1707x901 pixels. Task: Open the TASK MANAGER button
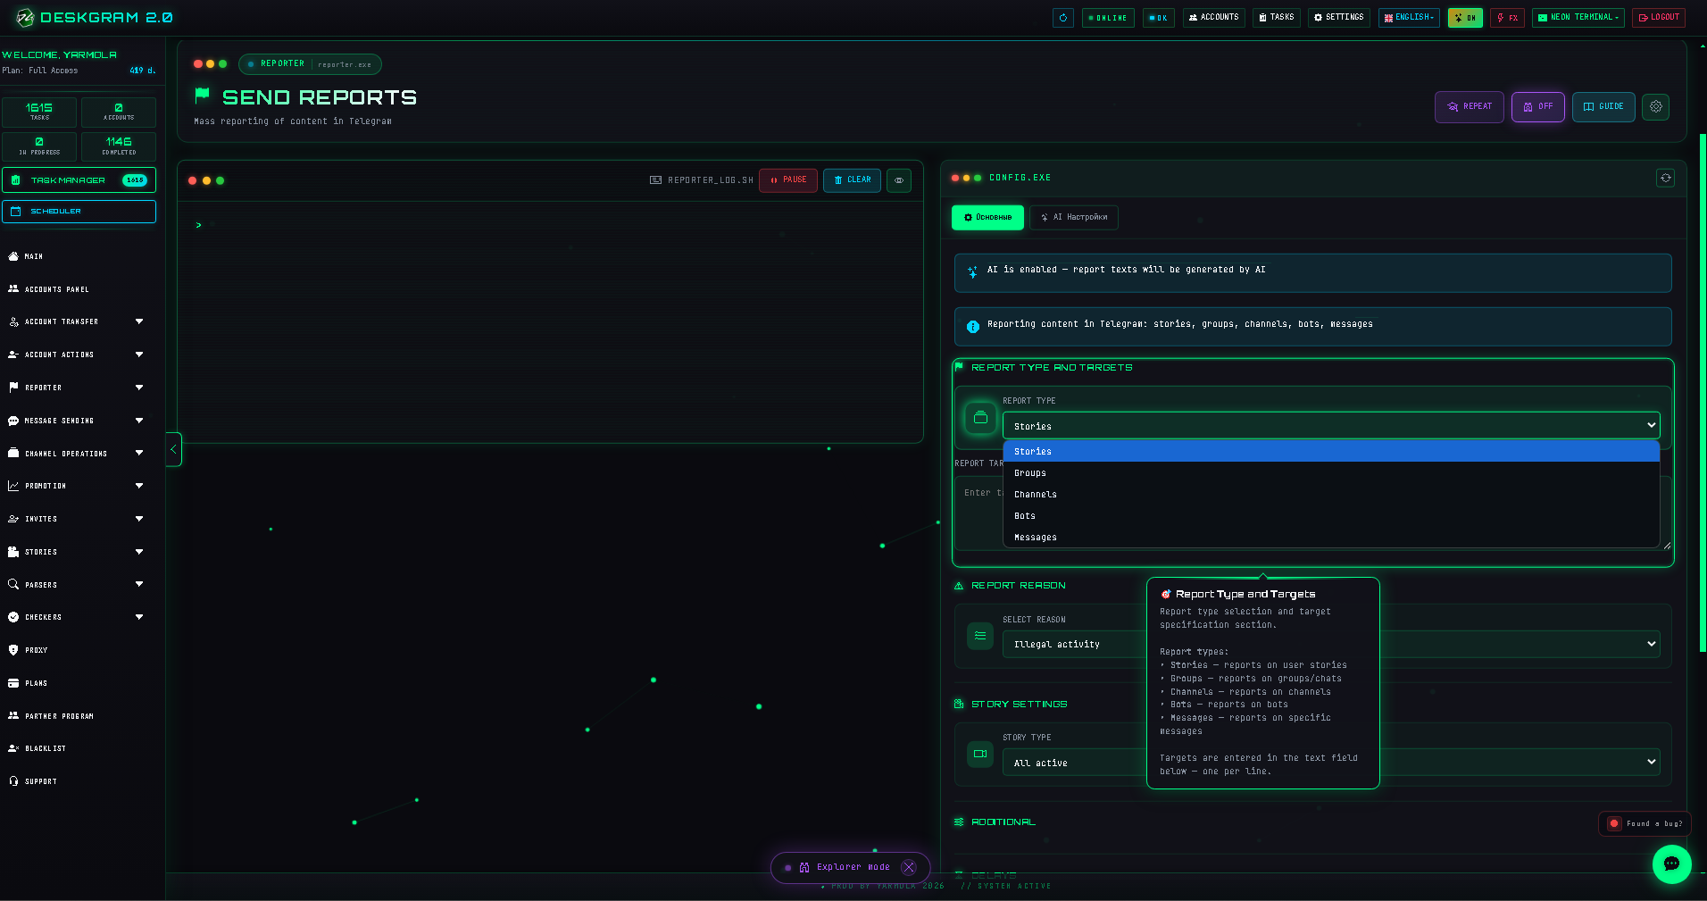pyautogui.click(x=79, y=180)
